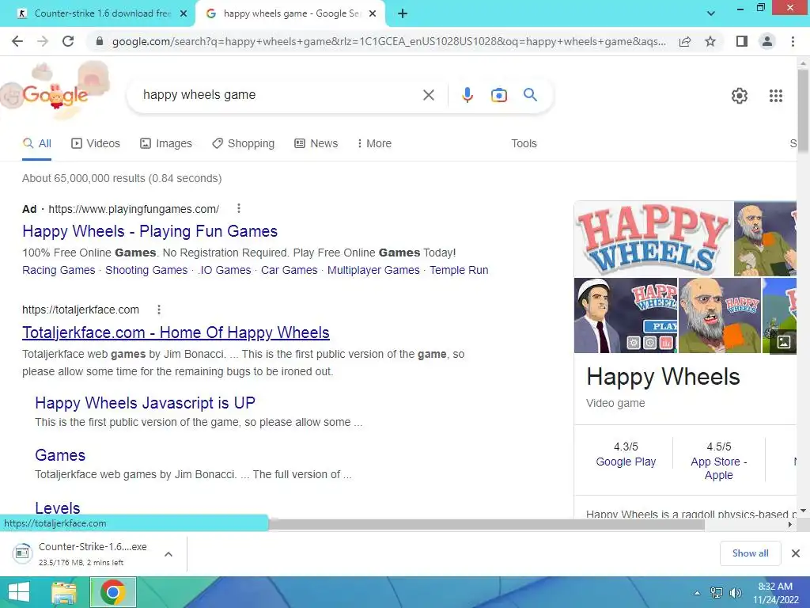Switch to News results
Image resolution: width=810 pixels, height=608 pixels.
[x=316, y=143]
